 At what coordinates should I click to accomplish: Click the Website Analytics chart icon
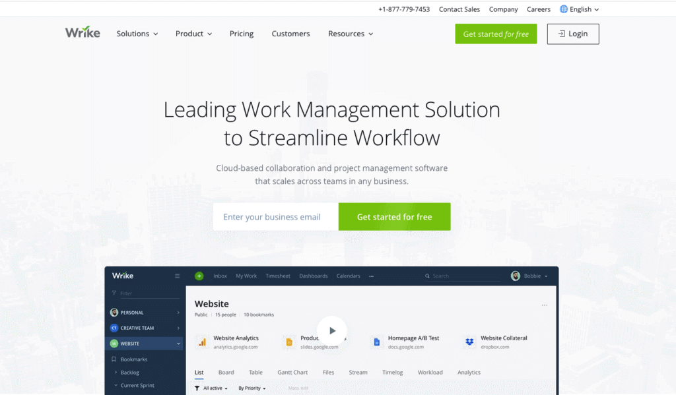[x=202, y=342]
